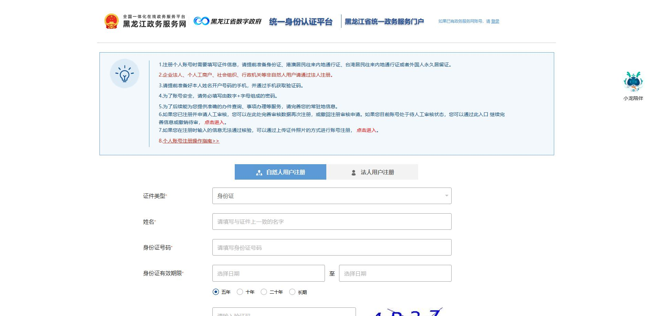Click the national emblem logo icon
The height and width of the screenshot is (316, 654).
(x=112, y=21)
